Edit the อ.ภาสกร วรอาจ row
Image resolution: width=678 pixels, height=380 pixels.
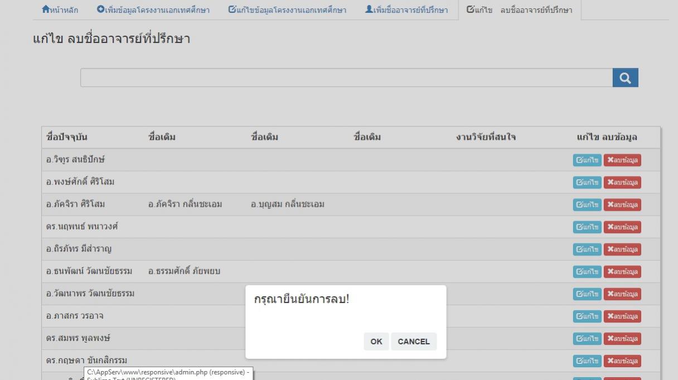(x=587, y=316)
